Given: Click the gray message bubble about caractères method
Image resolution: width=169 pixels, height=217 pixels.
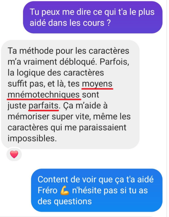Looking at the screenshot, I should pos(70,95).
